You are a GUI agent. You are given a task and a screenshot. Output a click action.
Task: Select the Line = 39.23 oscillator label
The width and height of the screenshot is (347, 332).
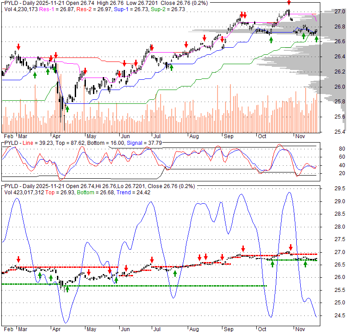(38, 143)
